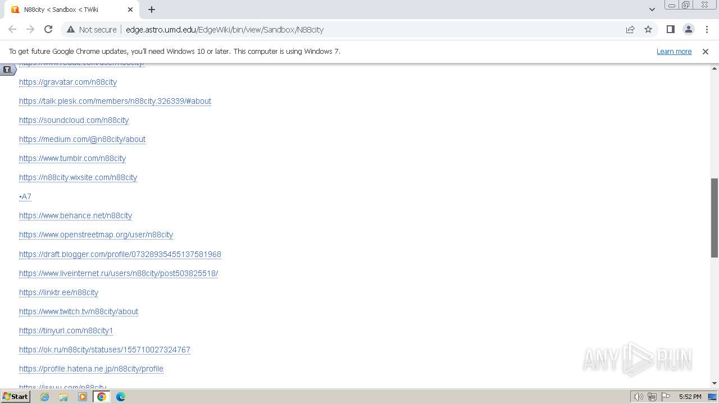This screenshot has width=719, height=404.
Task: Close the N88city Sandbox TWiki tab
Action: 130,10
